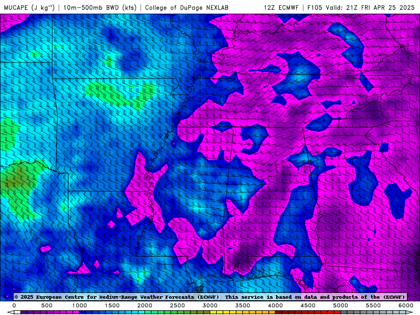Click the F105 Valid: 21Z FRI APR 25 2025 text
Screen dimensions: 420x315
point(361,7)
